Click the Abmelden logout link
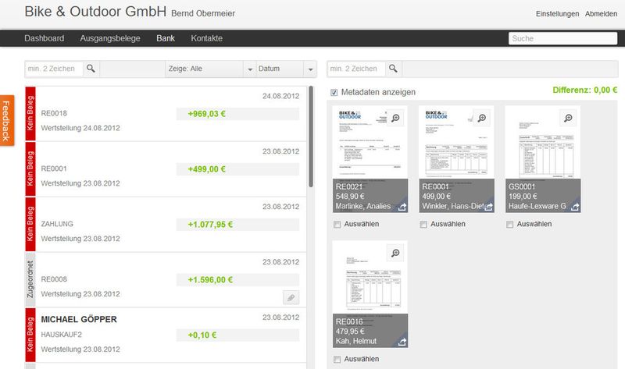This screenshot has width=625, height=369. tap(601, 13)
